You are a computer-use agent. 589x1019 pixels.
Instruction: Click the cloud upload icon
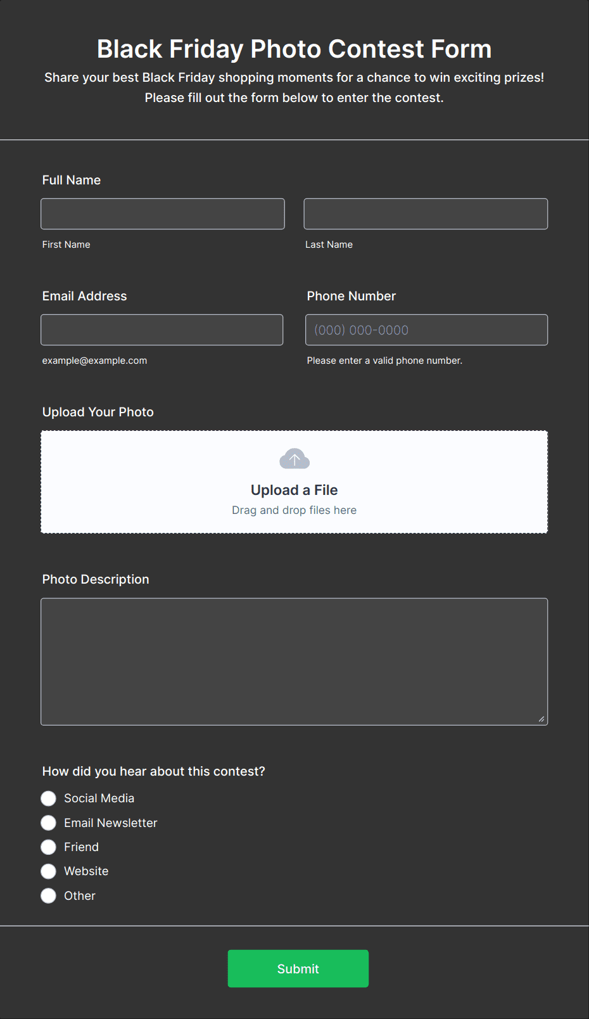[294, 459]
